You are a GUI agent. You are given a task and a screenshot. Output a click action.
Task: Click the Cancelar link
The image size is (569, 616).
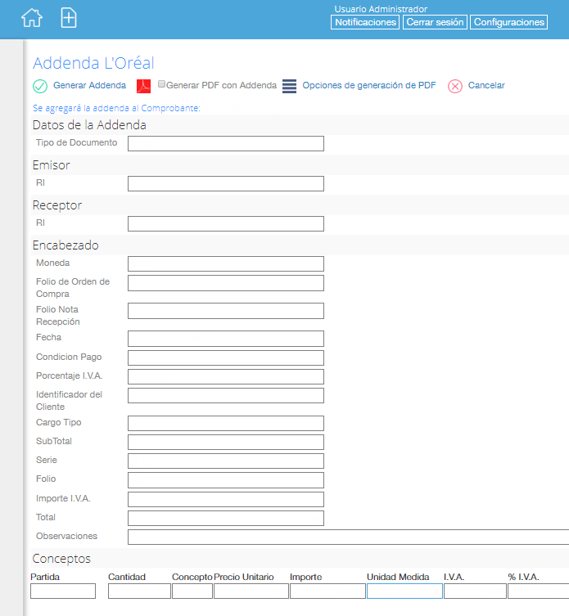coord(486,85)
